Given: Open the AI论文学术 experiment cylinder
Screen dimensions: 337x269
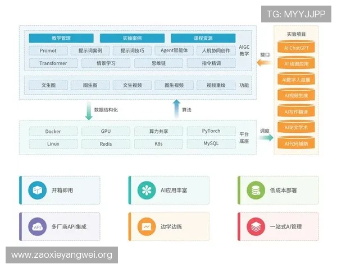Looking at the screenshot, I should [296, 127].
